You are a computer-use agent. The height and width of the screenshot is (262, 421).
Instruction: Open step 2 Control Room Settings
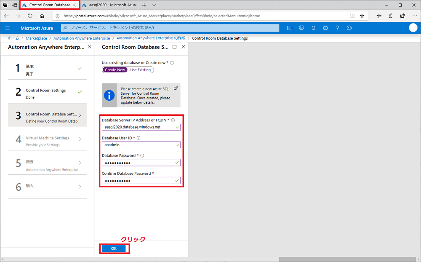(x=47, y=91)
